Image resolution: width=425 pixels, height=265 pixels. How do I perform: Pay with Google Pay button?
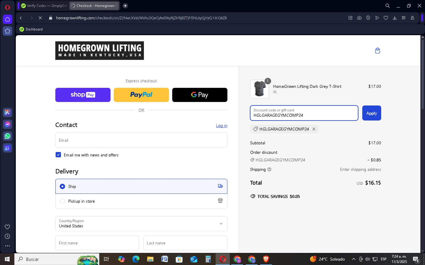tap(200, 95)
